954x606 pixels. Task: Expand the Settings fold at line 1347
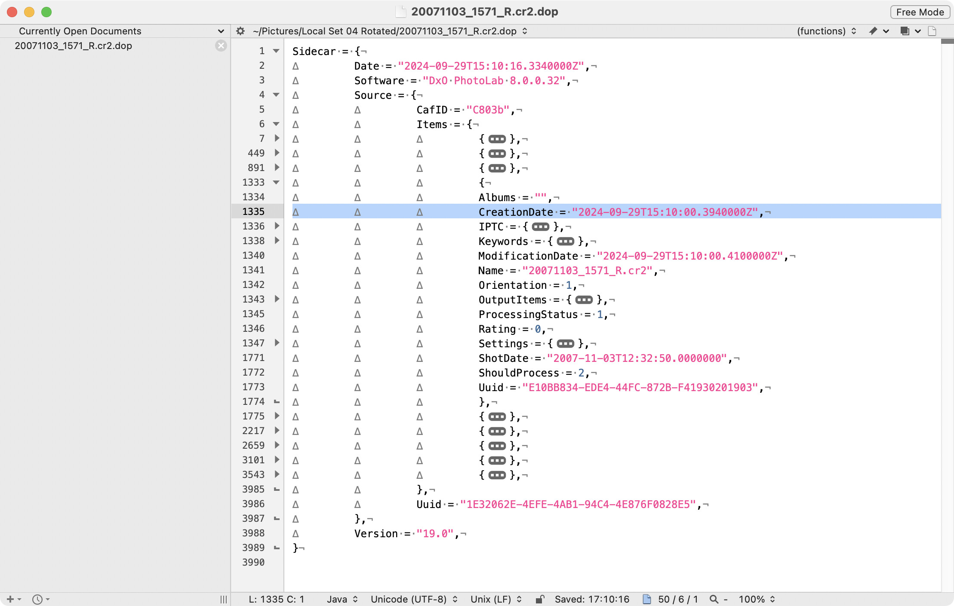277,343
